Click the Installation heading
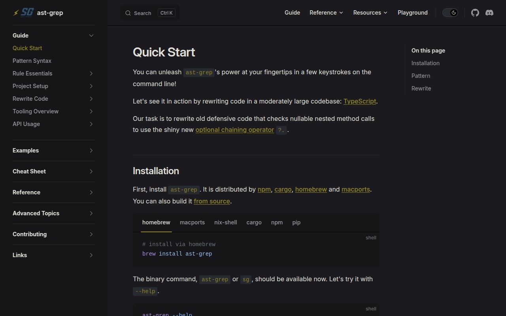 tap(156, 171)
